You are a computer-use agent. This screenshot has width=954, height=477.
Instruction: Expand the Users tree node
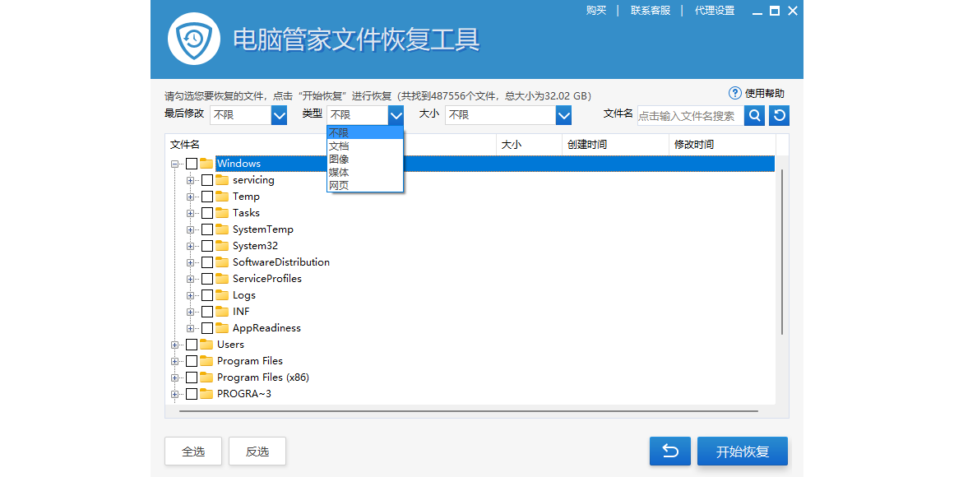175,345
